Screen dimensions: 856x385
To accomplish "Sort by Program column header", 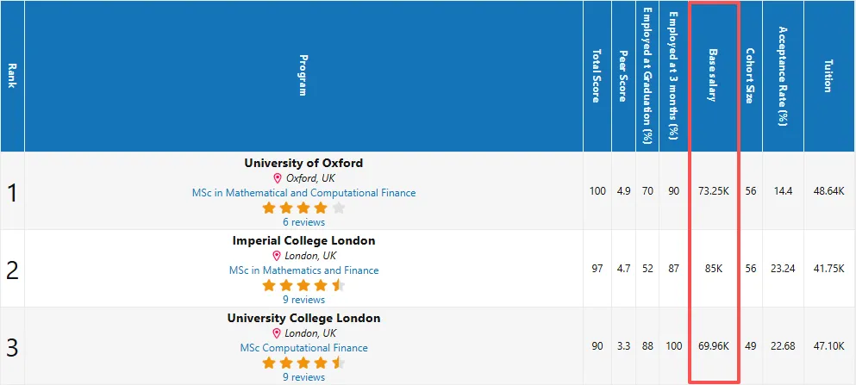I will tap(303, 76).
